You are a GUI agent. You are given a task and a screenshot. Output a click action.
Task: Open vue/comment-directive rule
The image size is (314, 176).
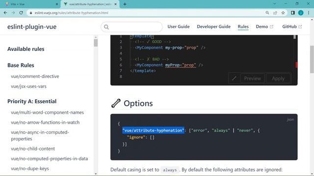click(35, 76)
